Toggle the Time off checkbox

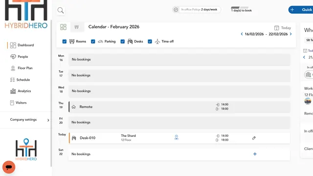point(150,41)
